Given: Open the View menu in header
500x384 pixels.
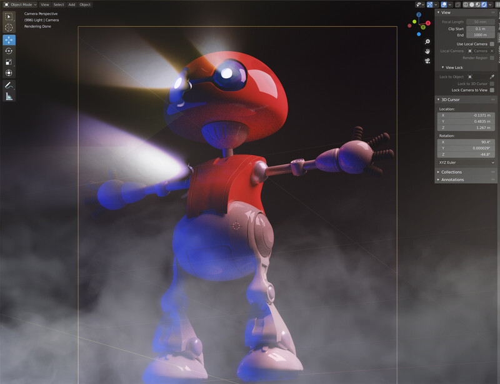Looking at the screenshot, I should point(45,5).
